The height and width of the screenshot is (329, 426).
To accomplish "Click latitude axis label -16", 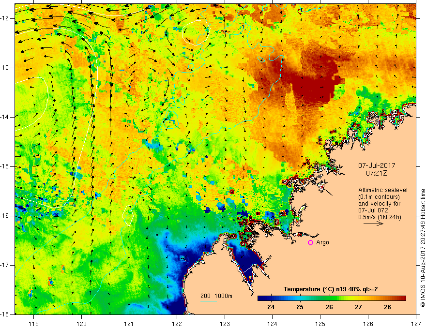I will point(5,216).
